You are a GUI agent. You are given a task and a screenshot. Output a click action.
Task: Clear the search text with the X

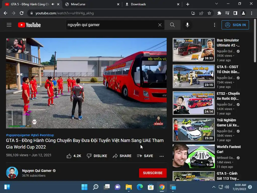(160, 25)
